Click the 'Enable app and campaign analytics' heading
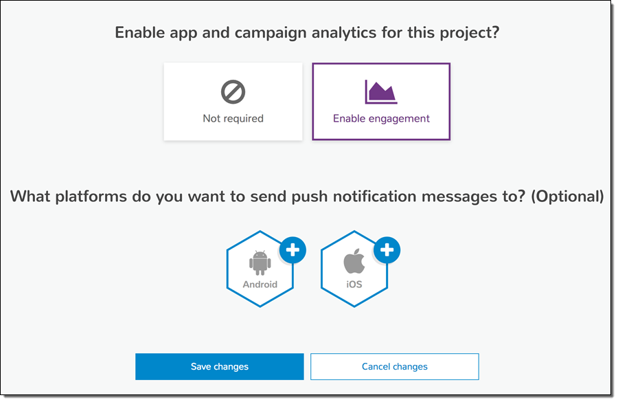This screenshot has height=402, width=618. tap(307, 33)
